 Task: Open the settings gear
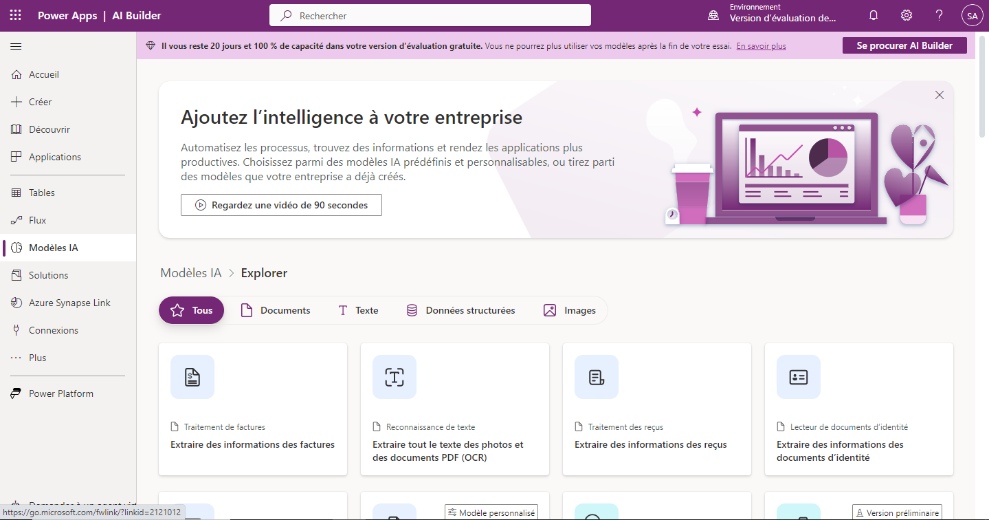click(907, 15)
